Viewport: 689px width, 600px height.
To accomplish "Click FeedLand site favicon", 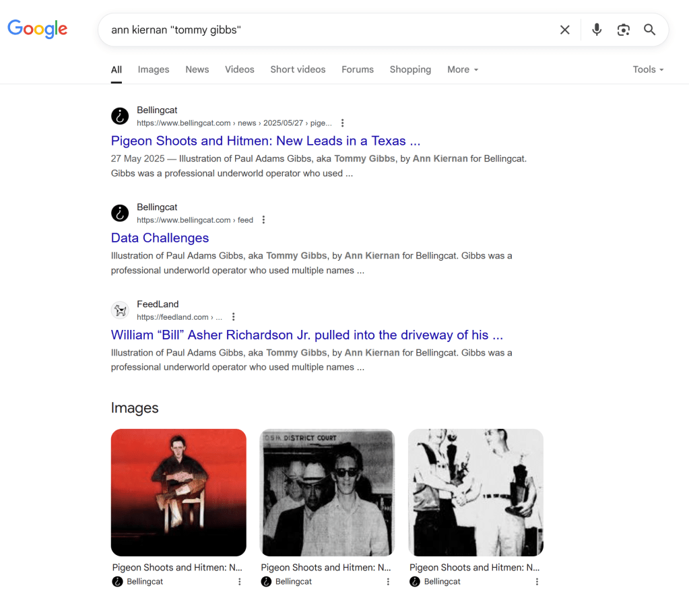I will click(x=120, y=310).
